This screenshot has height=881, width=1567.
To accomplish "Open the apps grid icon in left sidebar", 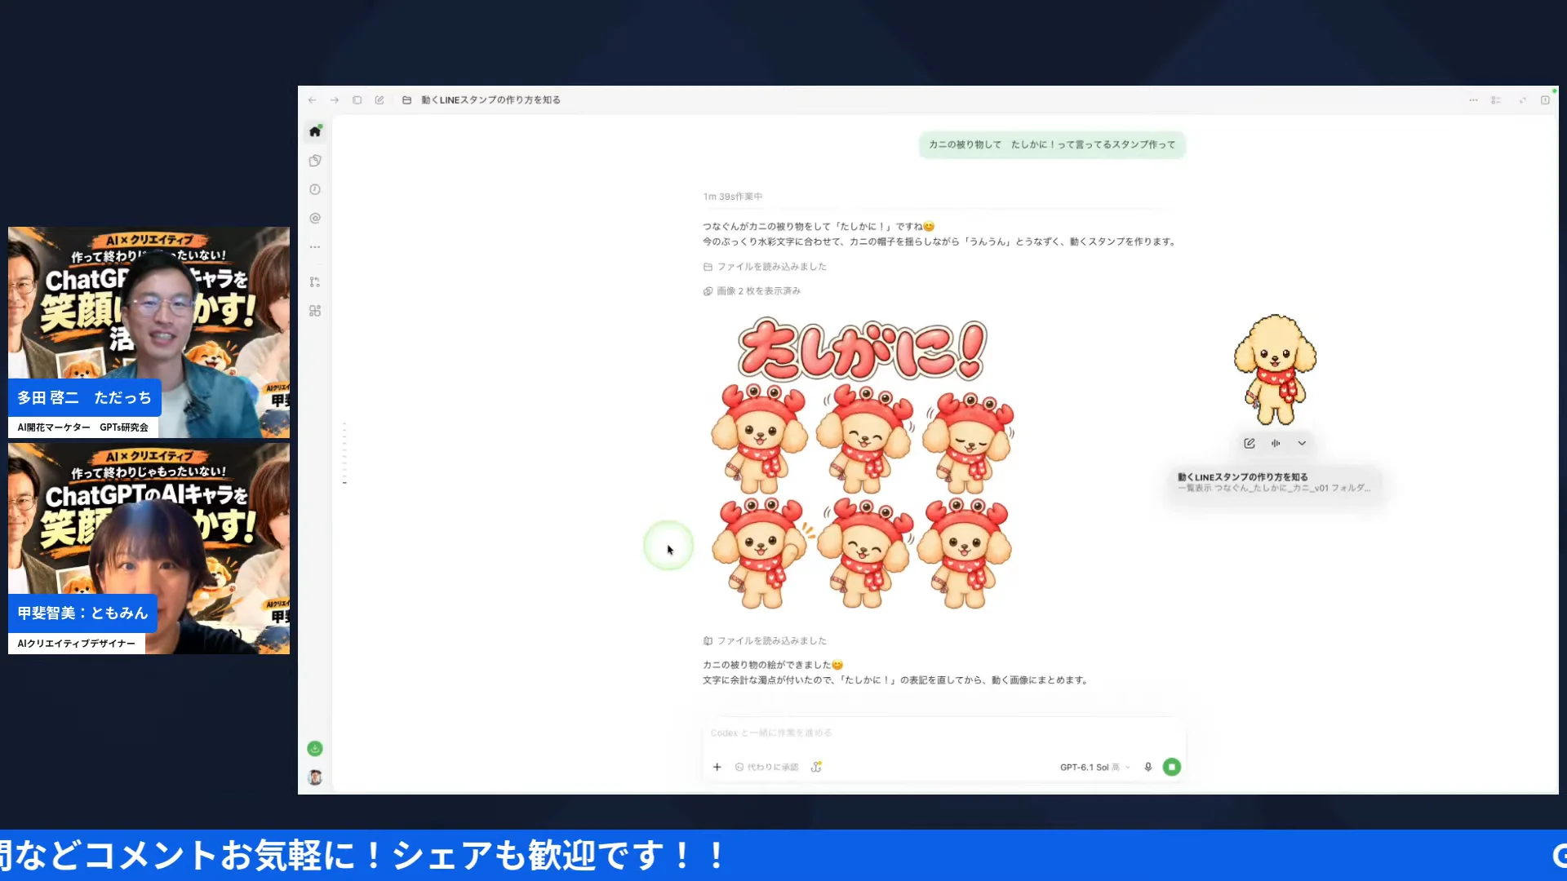I will pos(315,311).
